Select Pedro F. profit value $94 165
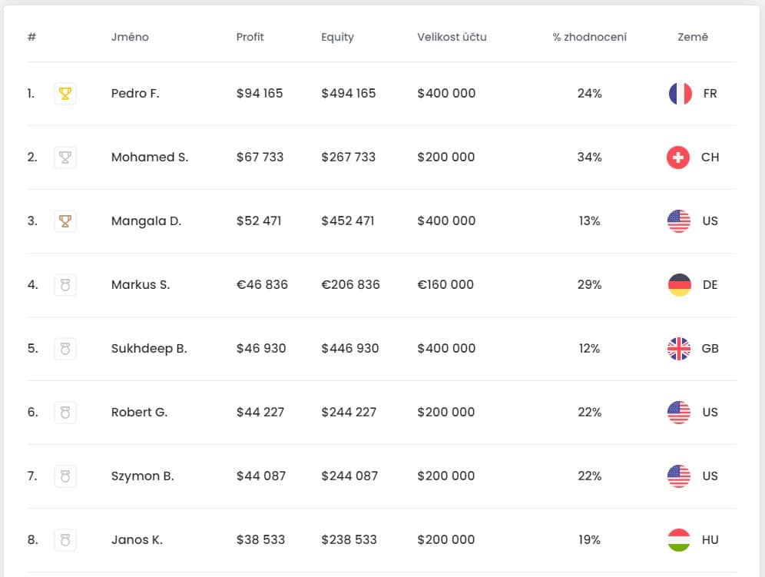 click(x=260, y=93)
